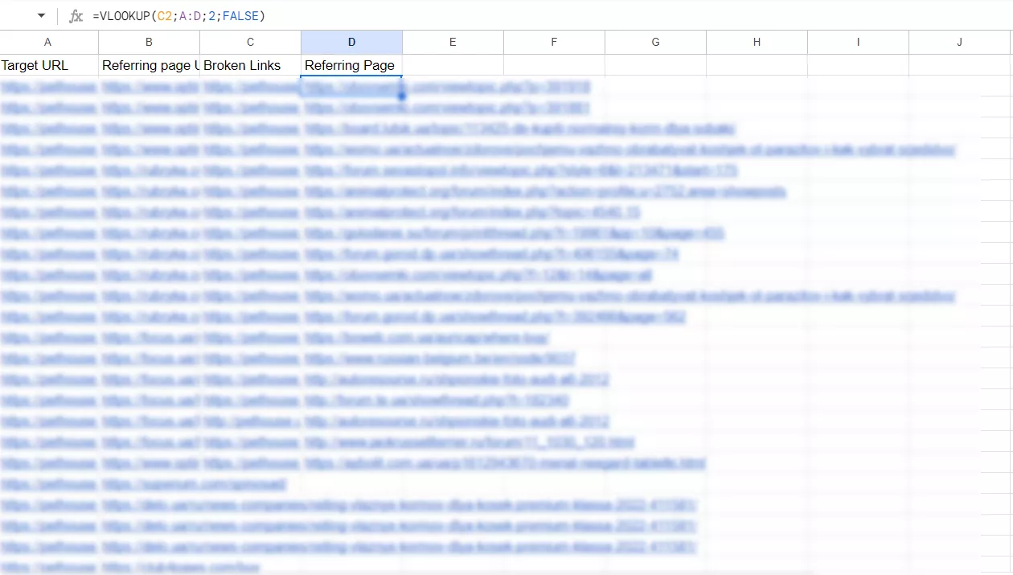This screenshot has height=575, width=1013.
Task: Select column F header
Action: (x=555, y=42)
